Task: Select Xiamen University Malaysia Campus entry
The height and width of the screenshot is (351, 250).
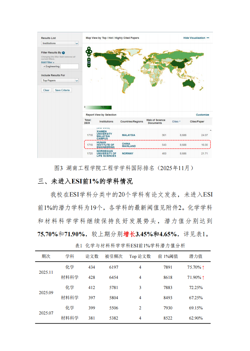Action: [x=104, y=135]
